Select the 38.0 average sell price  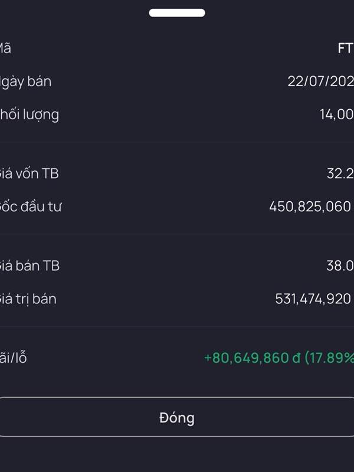point(340,265)
